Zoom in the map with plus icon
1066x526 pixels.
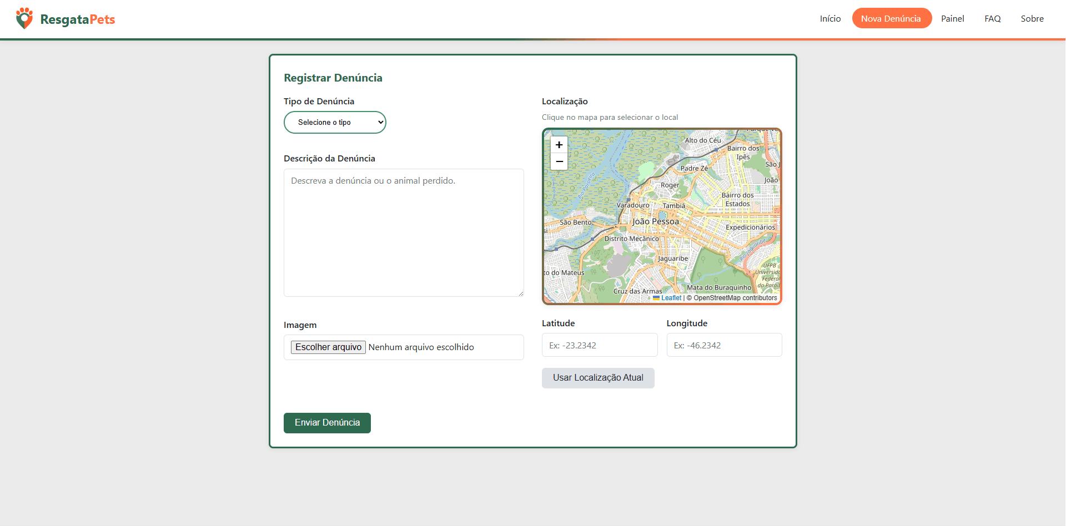click(x=559, y=145)
